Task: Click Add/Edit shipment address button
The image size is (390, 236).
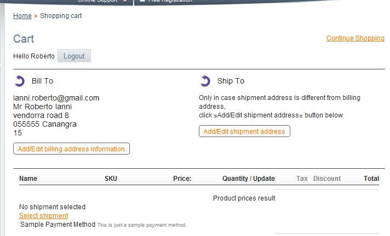Action: (244, 131)
